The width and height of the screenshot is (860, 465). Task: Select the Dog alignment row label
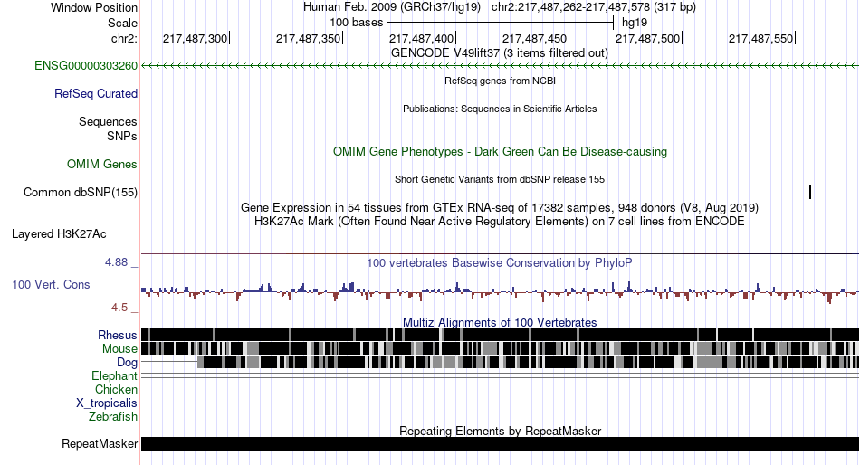[x=127, y=362]
